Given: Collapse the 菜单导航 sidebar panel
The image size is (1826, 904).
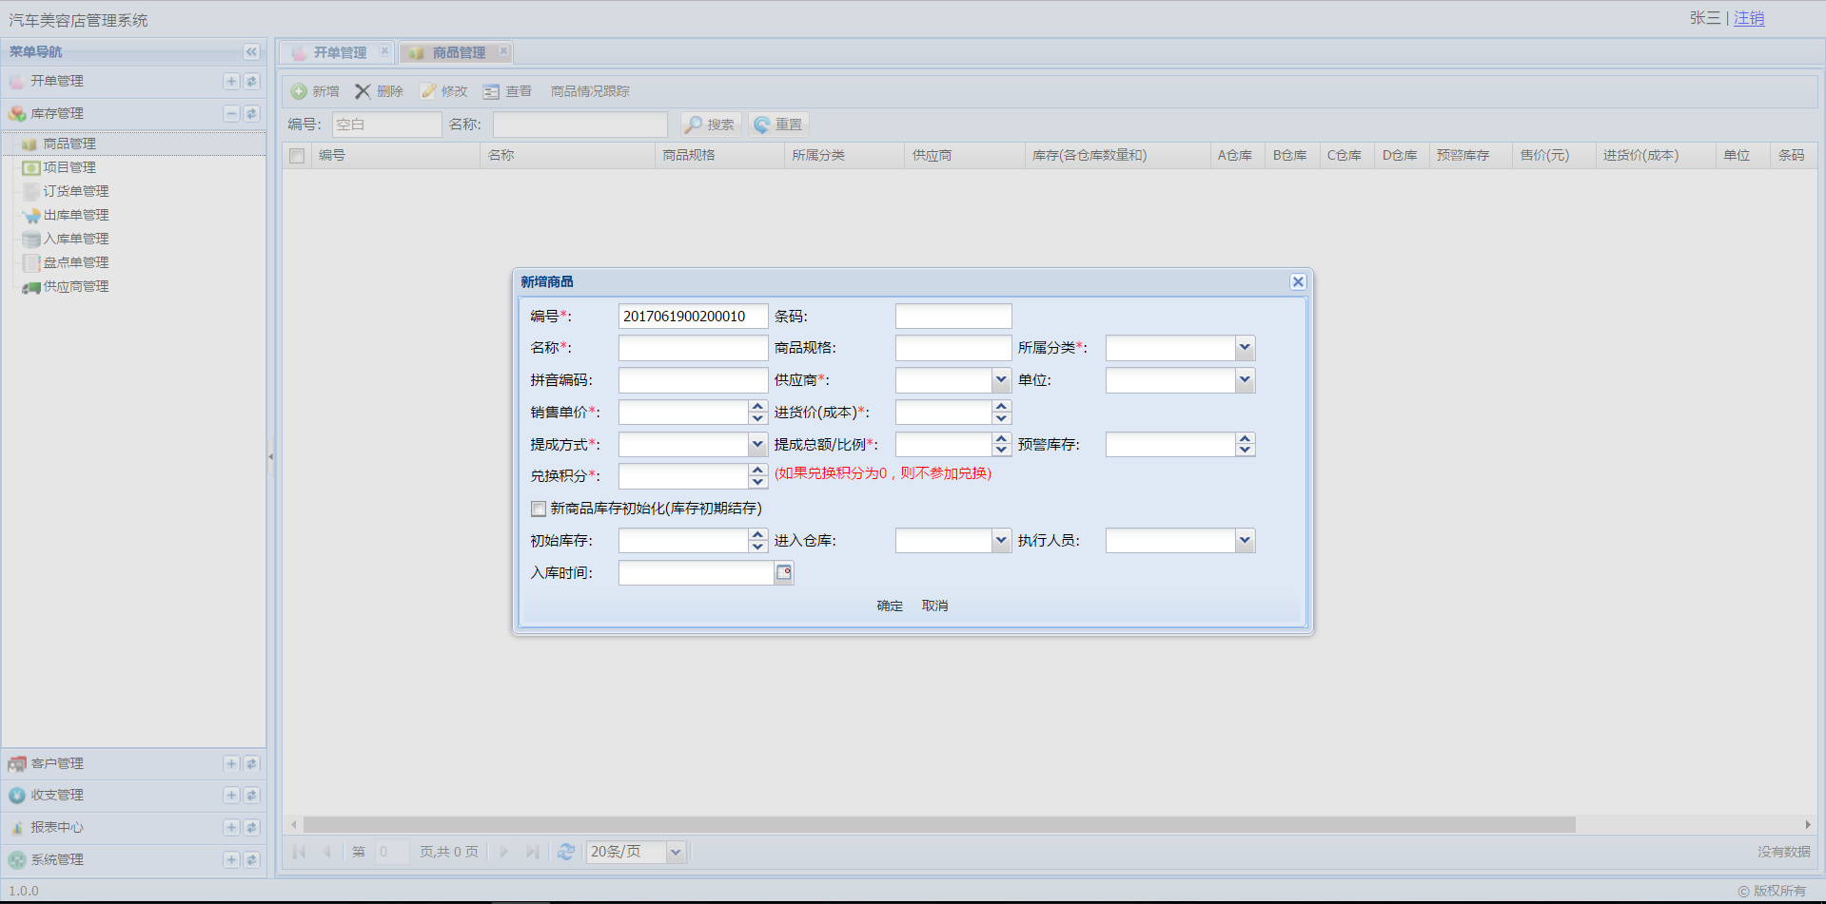Looking at the screenshot, I should click(251, 51).
